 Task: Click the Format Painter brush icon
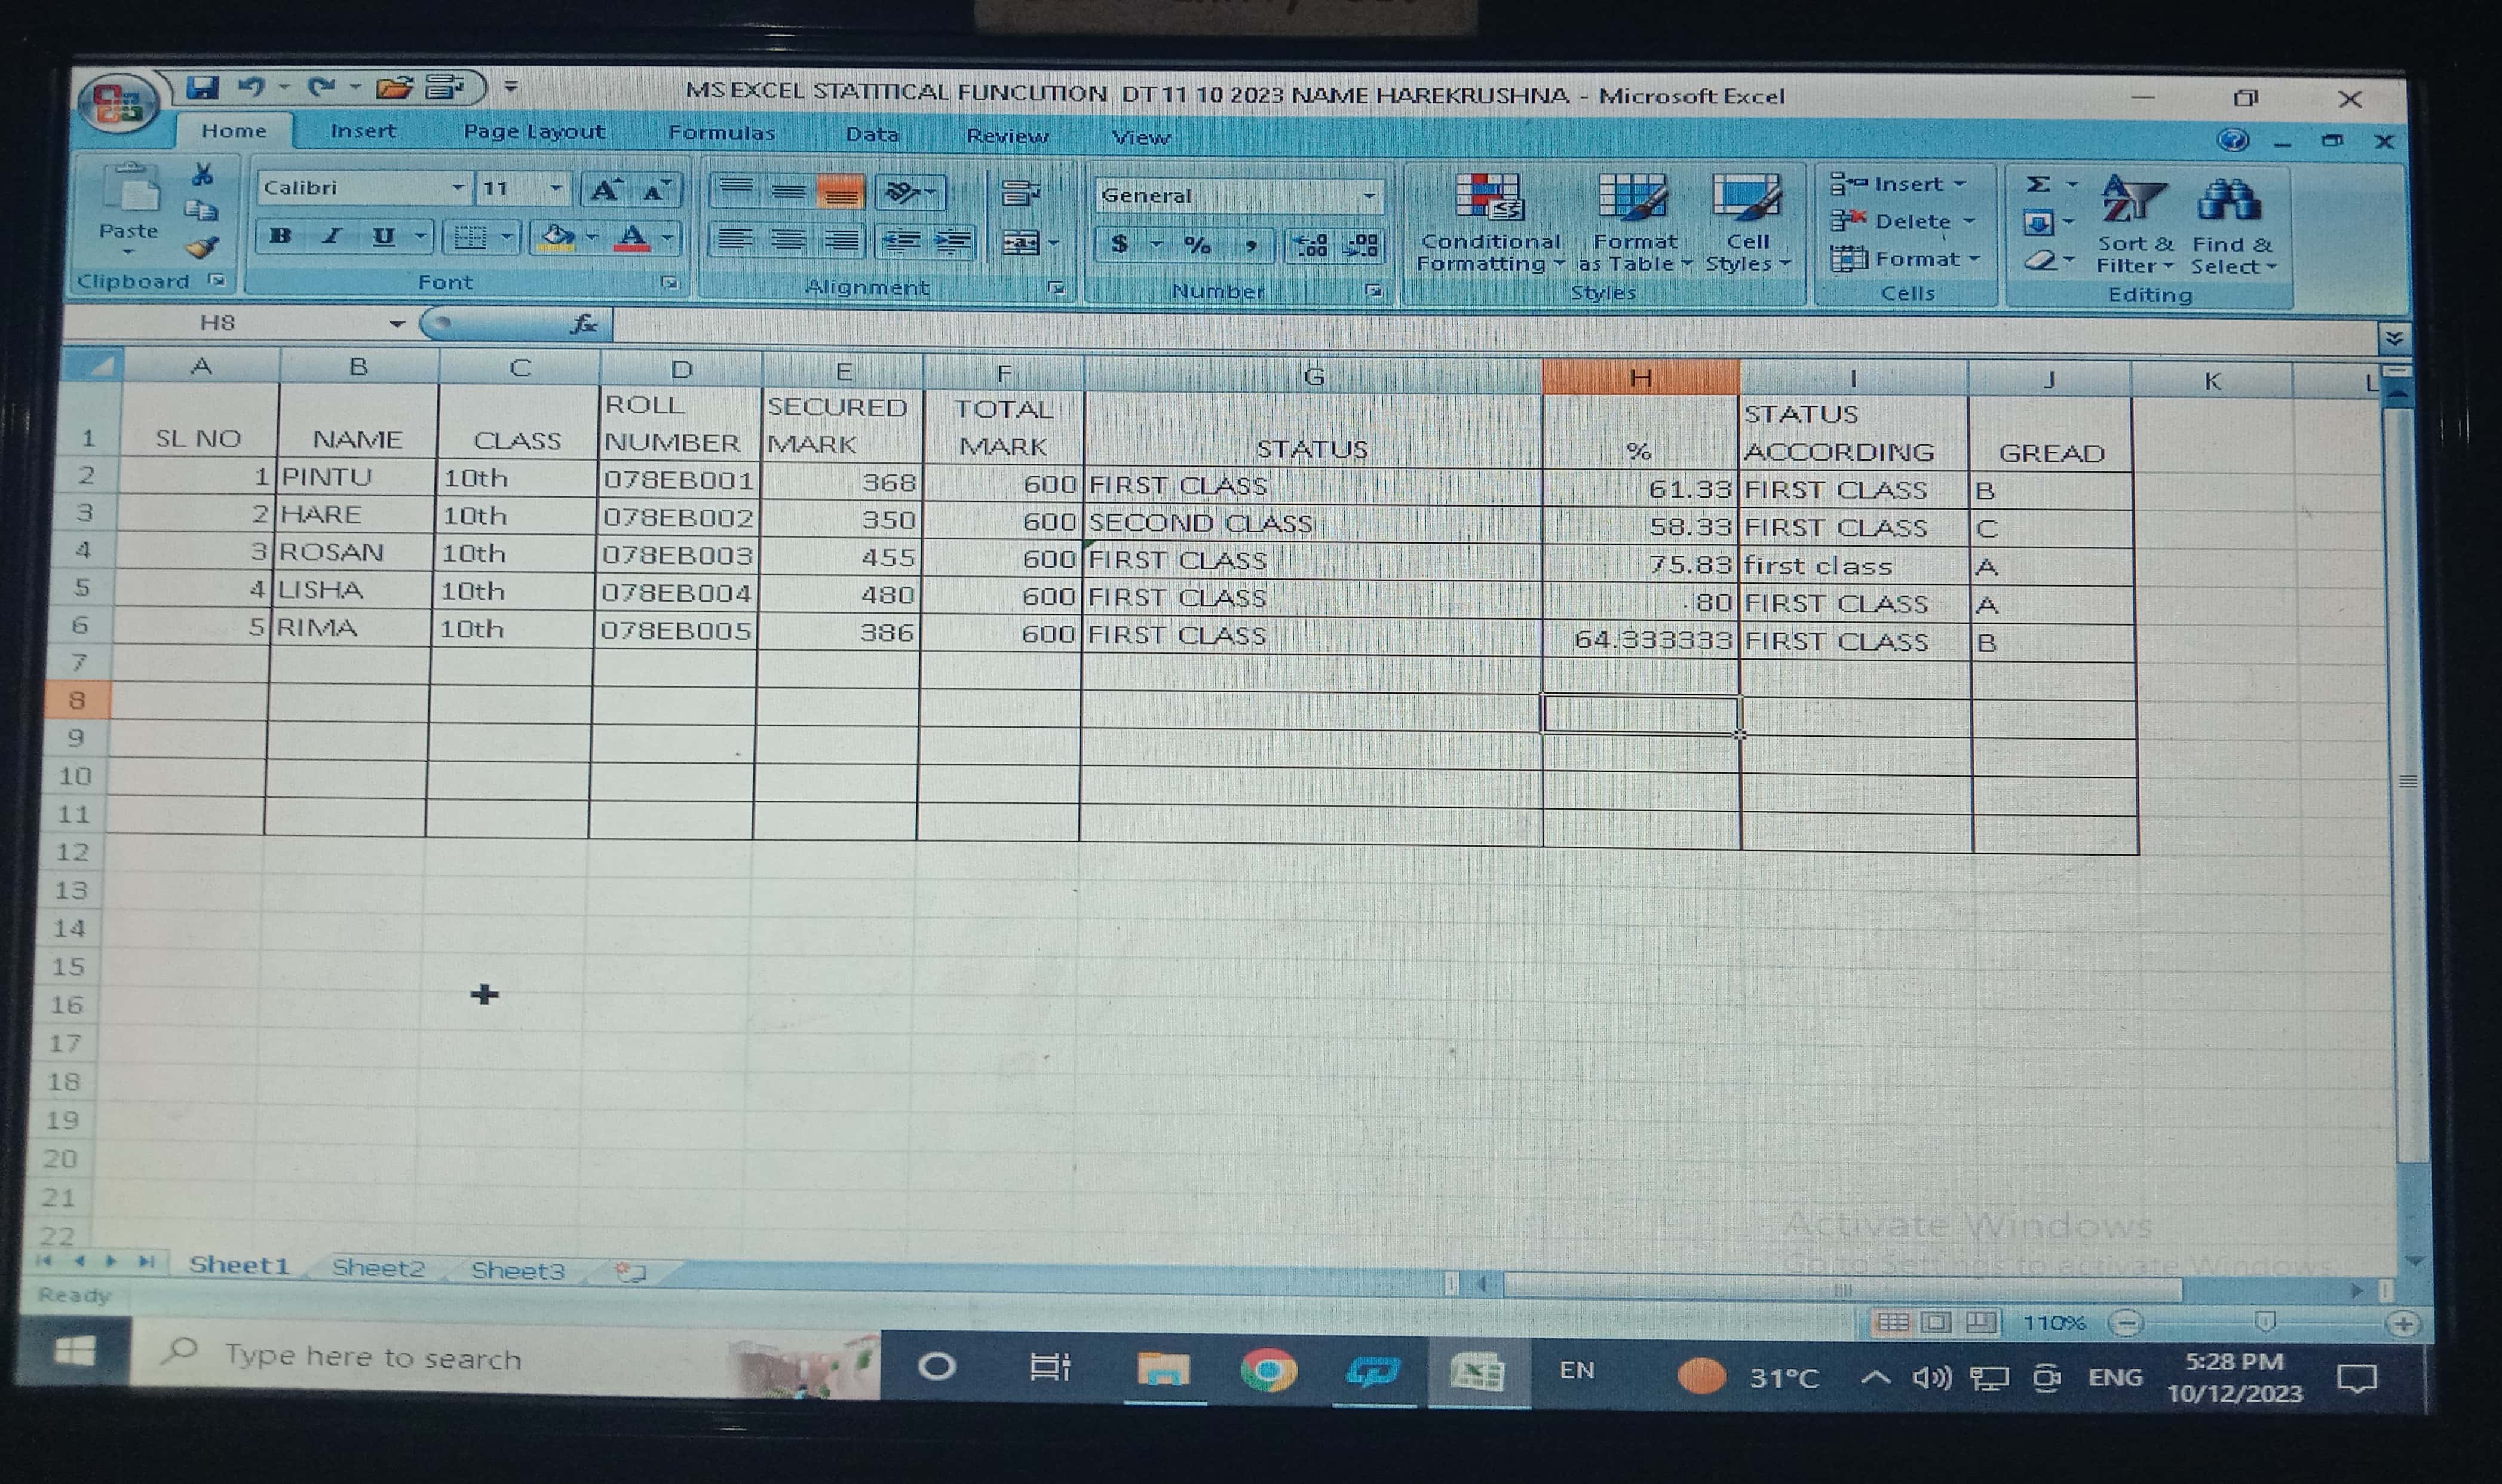(x=203, y=247)
